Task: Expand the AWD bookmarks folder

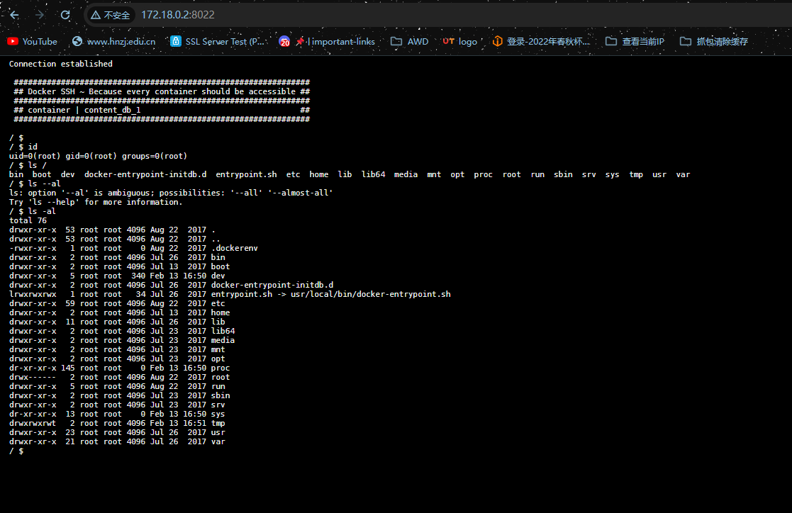Action: (x=410, y=41)
